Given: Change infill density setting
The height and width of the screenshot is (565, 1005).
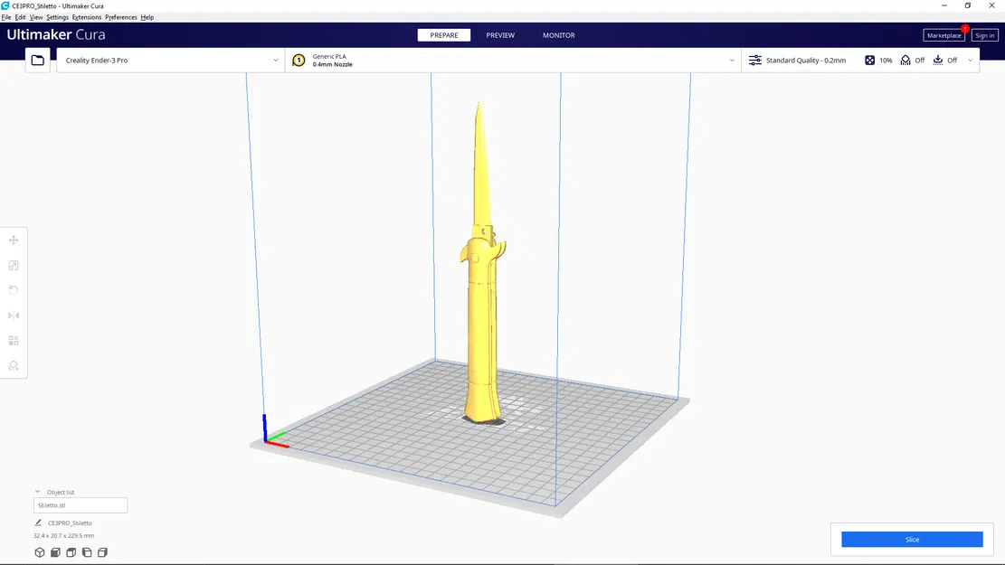Looking at the screenshot, I should click(x=877, y=60).
